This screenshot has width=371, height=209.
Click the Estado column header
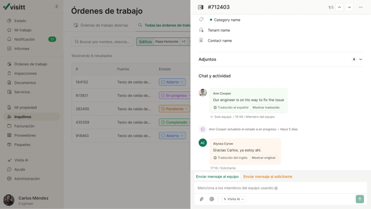(x=164, y=69)
